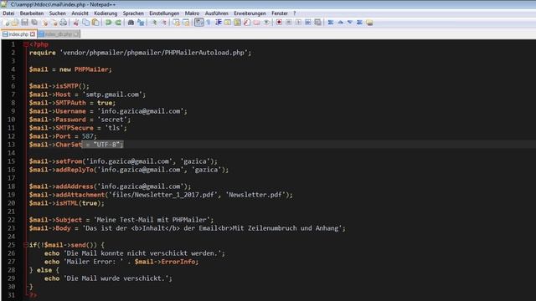This screenshot has height=301, width=536.
Task: Click Run macro multiple times icon
Action: tap(308, 23)
